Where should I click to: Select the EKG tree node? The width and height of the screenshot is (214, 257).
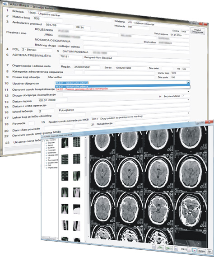pos(49,158)
